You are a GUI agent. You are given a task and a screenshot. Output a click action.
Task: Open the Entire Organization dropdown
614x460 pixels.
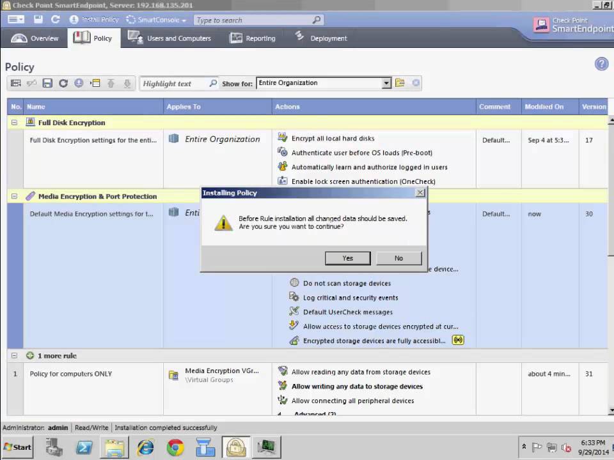pos(386,83)
